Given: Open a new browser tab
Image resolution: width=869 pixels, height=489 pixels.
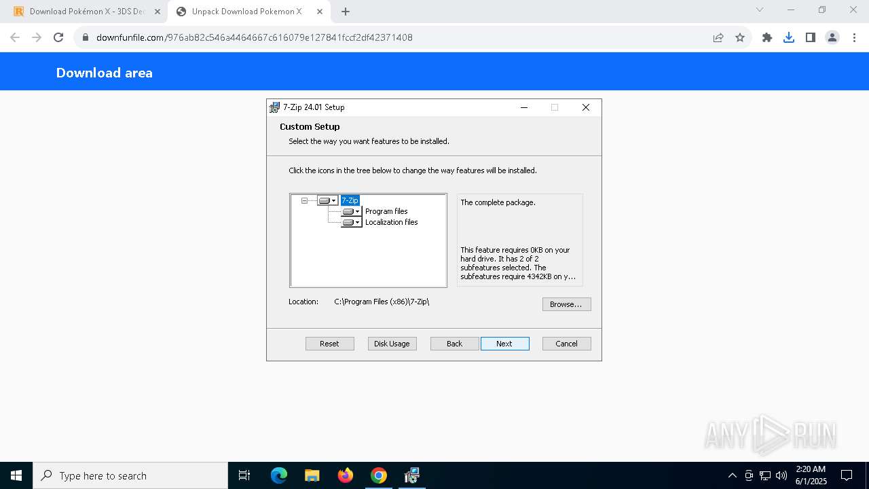Looking at the screenshot, I should 346,12.
